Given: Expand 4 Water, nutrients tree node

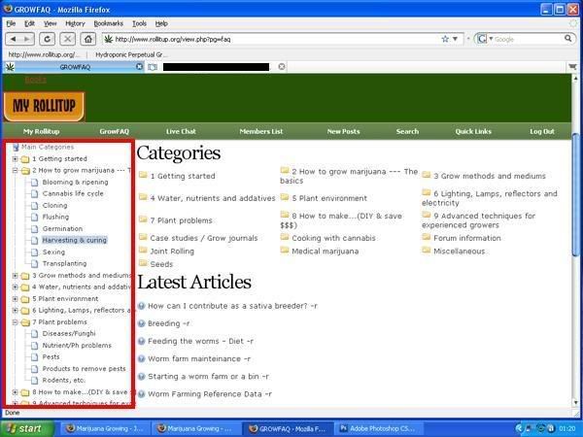Looking at the screenshot, I should [x=15, y=287].
